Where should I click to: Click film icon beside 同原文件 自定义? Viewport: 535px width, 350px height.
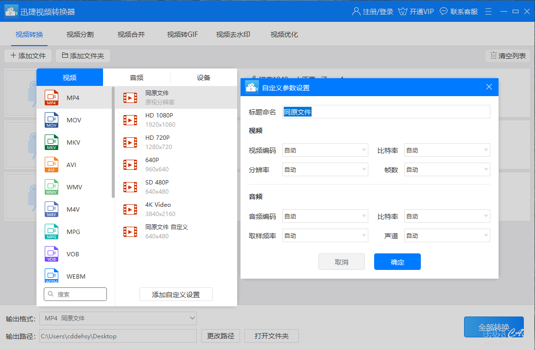click(130, 232)
